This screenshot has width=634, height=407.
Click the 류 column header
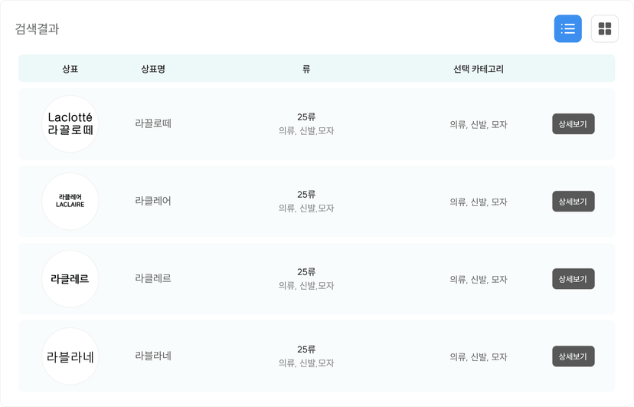click(x=306, y=69)
